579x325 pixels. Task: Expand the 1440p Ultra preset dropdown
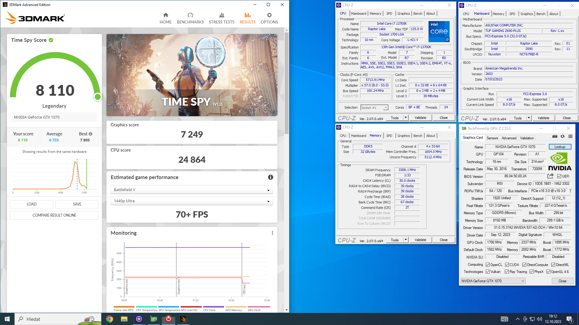192,201
